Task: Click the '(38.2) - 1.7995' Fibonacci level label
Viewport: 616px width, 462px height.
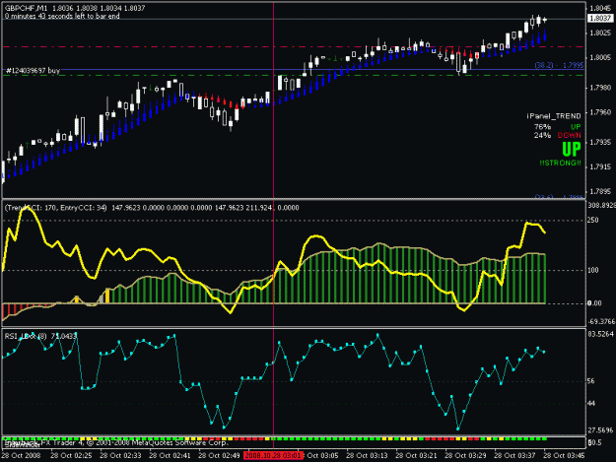Action: 559,65
